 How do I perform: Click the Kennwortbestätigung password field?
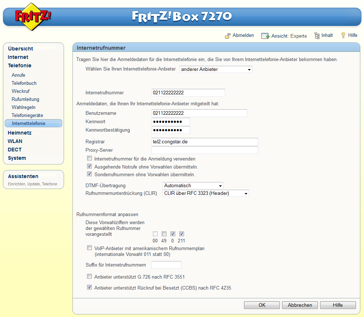170,130
